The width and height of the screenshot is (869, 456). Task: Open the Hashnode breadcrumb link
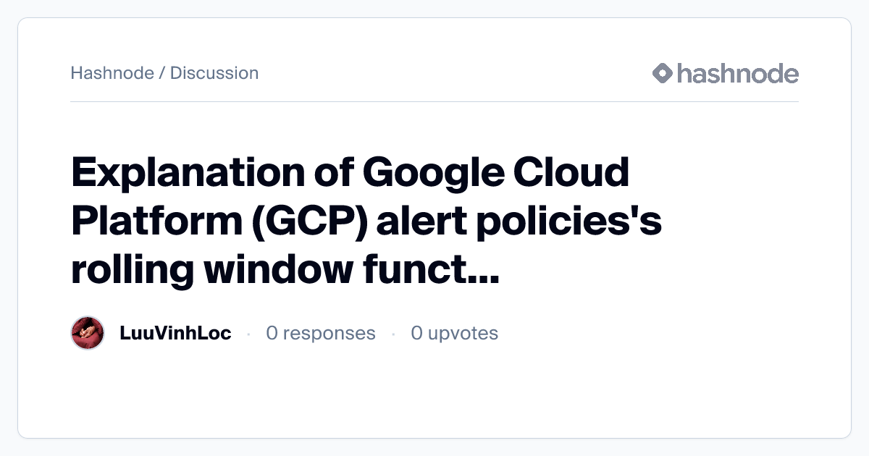tap(112, 73)
